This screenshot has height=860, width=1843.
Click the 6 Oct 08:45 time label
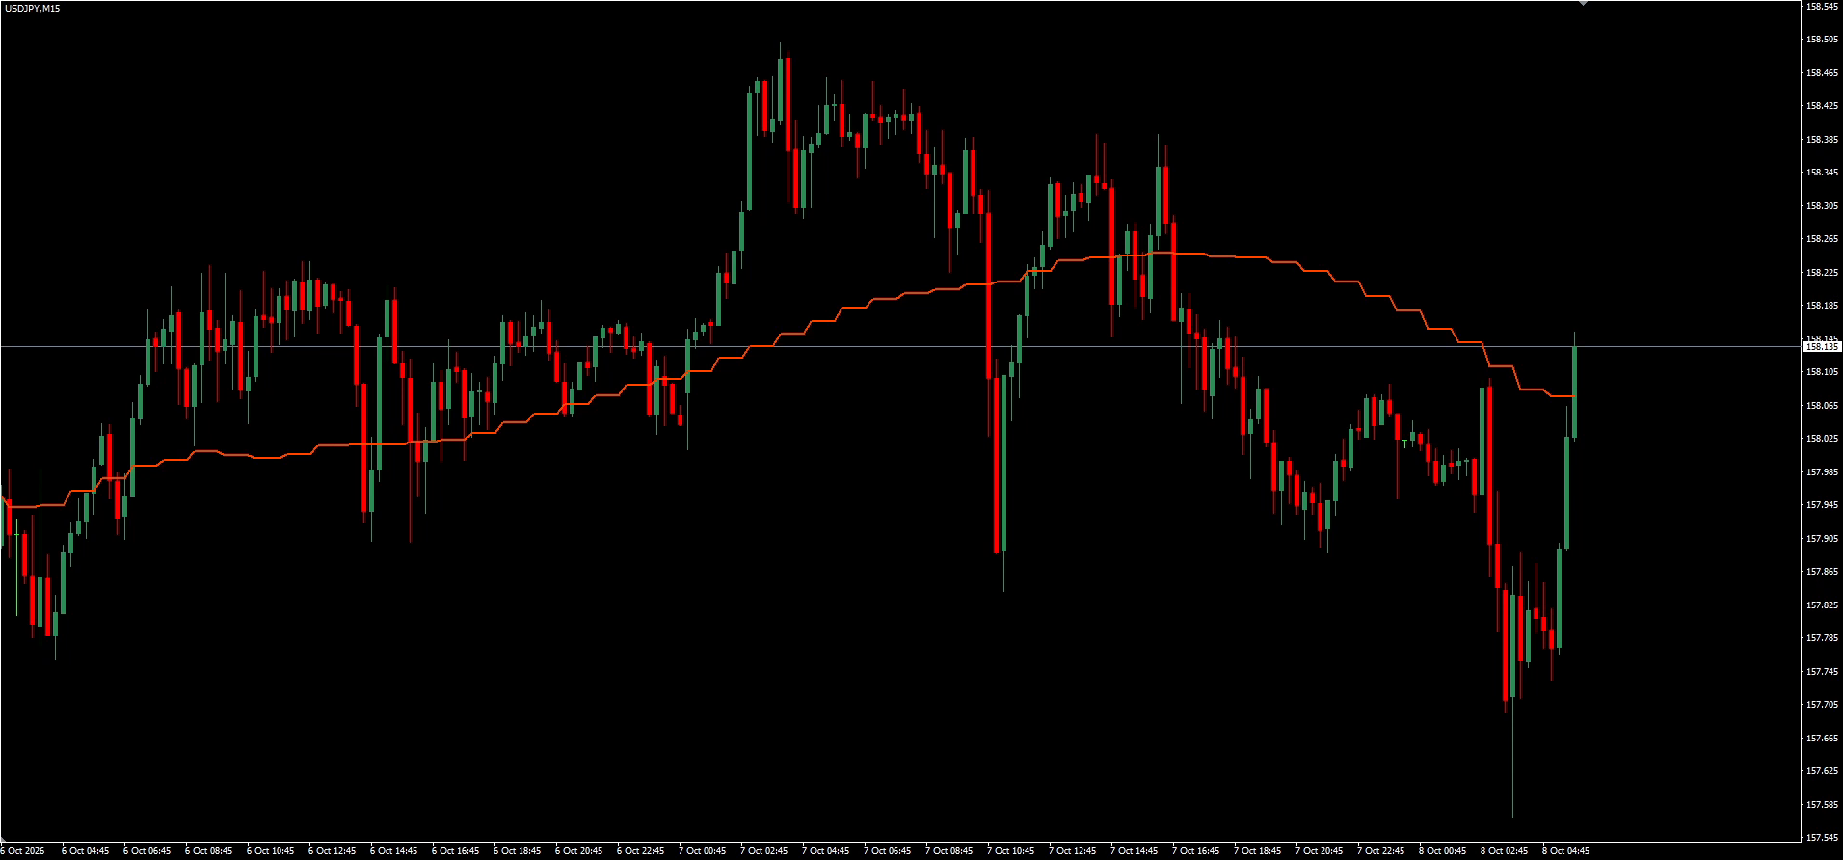click(x=209, y=851)
